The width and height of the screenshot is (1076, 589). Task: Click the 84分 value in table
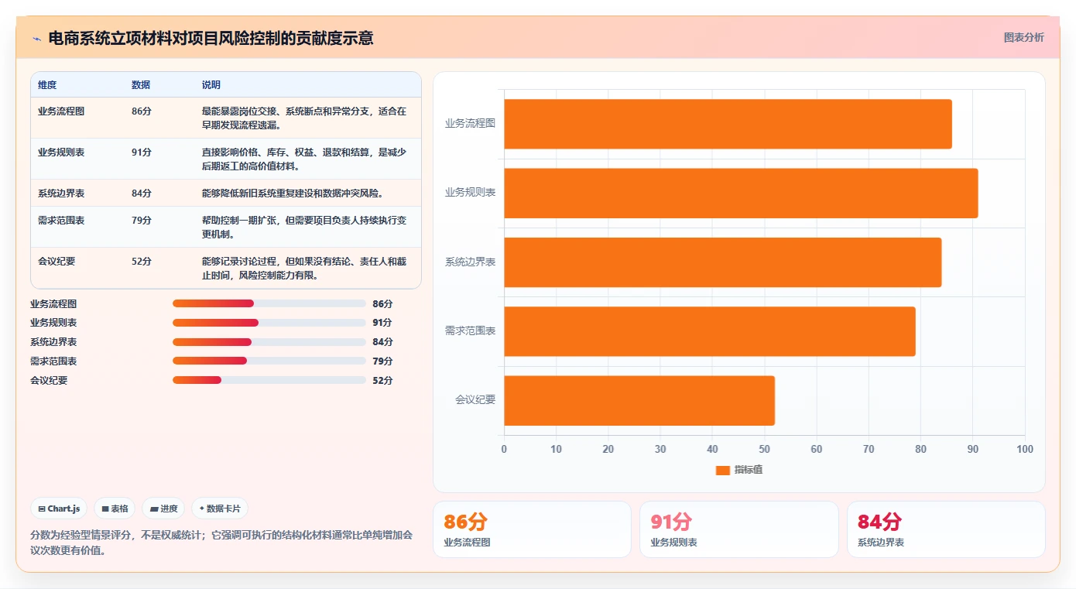click(142, 193)
